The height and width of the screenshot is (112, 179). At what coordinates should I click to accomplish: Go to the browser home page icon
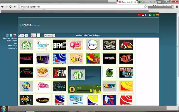[15, 7]
